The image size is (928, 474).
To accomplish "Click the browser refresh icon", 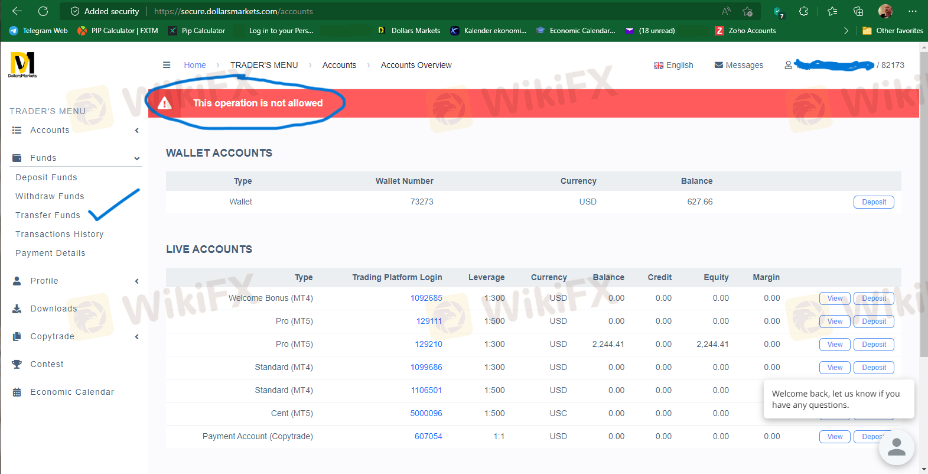I will 43,11.
